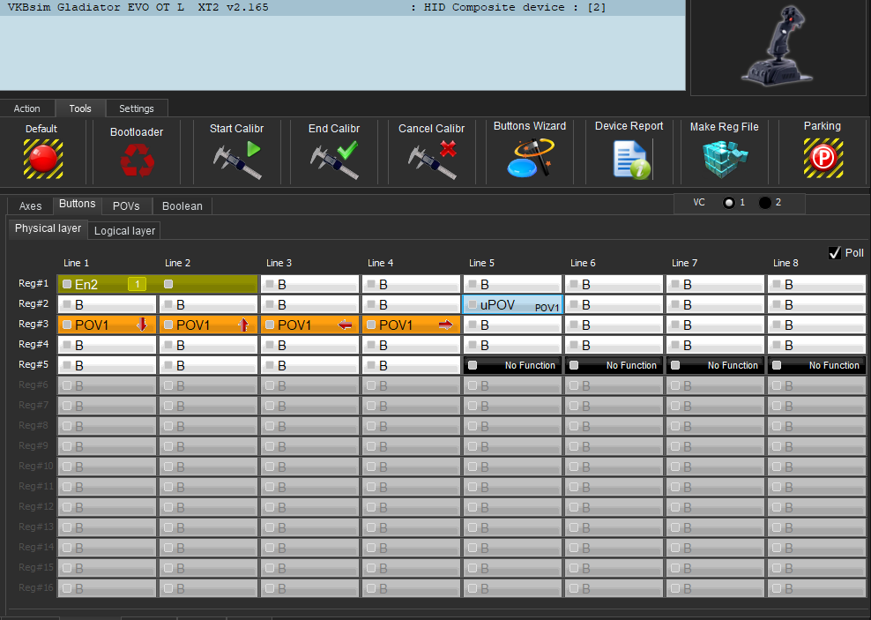Click the disabled B cell at Reg#10 Line 4
This screenshot has width=871, height=620.
pyautogui.click(x=411, y=467)
